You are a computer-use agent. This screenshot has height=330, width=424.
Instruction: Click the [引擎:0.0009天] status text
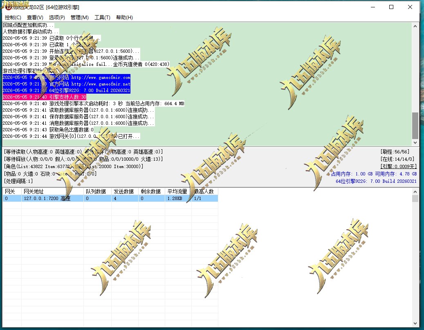point(399,166)
